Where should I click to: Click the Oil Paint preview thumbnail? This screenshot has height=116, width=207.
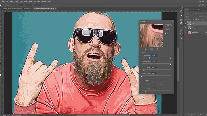[x=151, y=36]
